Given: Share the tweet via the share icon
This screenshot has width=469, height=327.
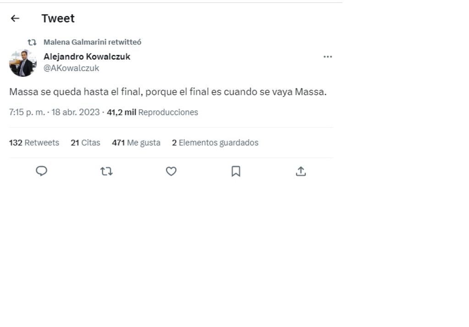Looking at the screenshot, I should (x=300, y=171).
